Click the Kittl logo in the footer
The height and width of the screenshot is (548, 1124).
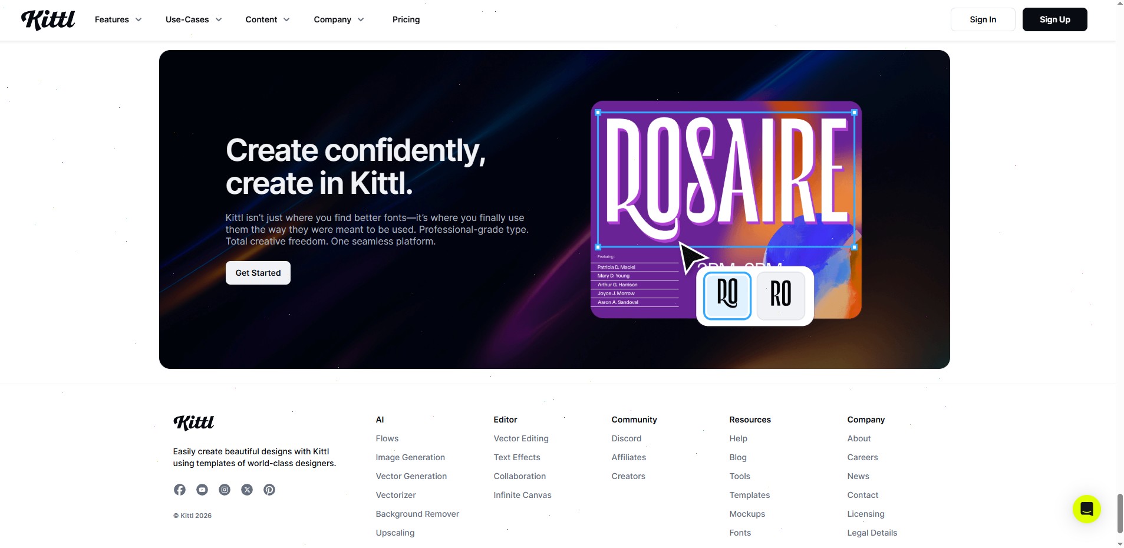[x=194, y=422]
